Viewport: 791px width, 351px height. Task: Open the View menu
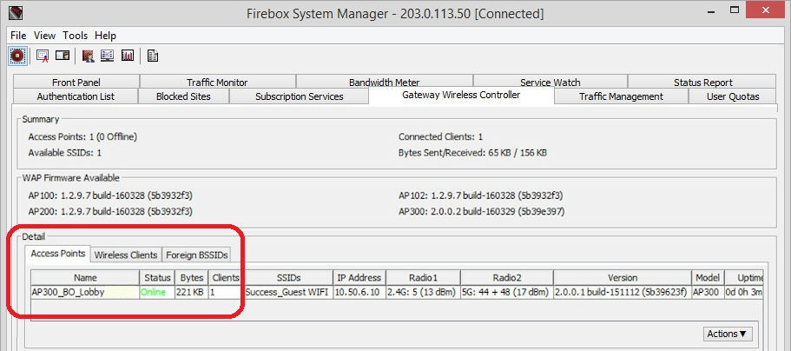(44, 36)
